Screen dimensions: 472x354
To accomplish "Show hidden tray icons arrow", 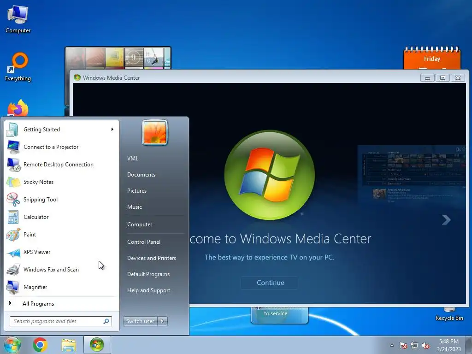I will [392, 345].
